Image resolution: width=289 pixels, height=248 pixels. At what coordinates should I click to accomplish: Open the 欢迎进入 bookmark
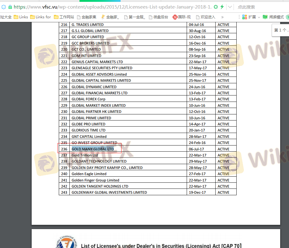pos(206,17)
